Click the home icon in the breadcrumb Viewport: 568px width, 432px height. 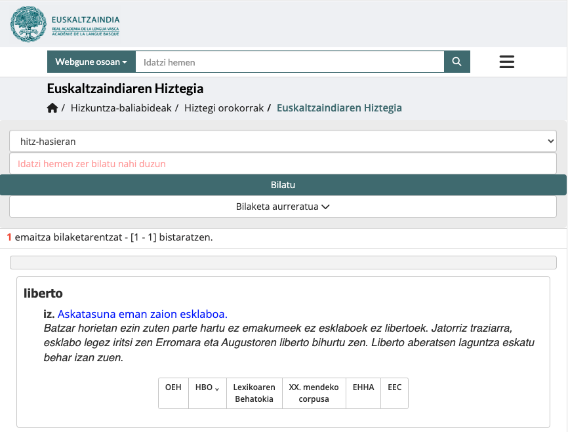click(52, 108)
